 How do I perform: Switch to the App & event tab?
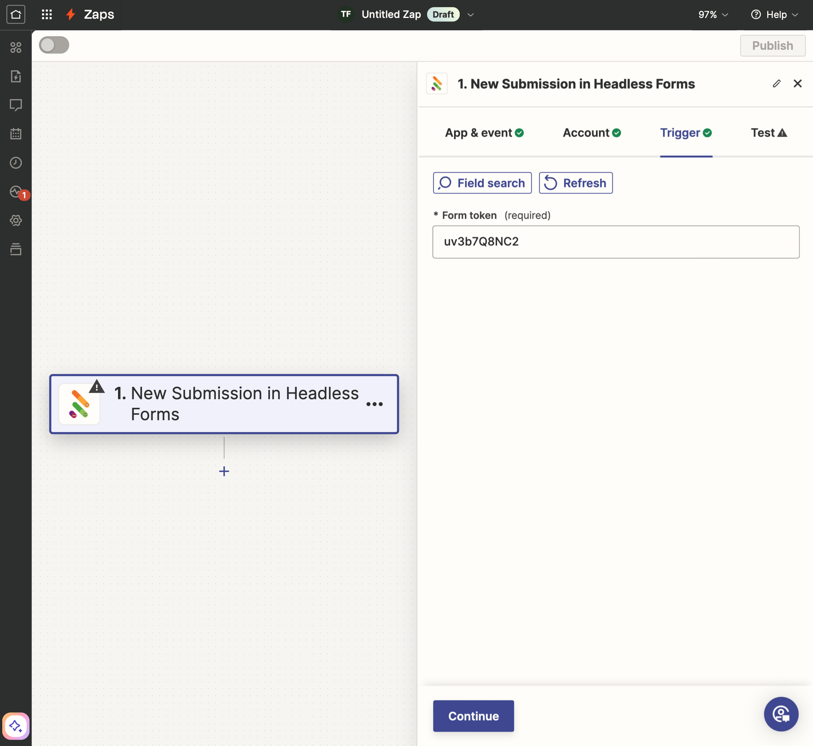(484, 133)
